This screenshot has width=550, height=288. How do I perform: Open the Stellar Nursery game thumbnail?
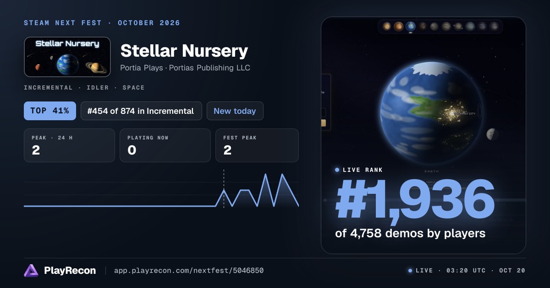click(x=67, y=57)
